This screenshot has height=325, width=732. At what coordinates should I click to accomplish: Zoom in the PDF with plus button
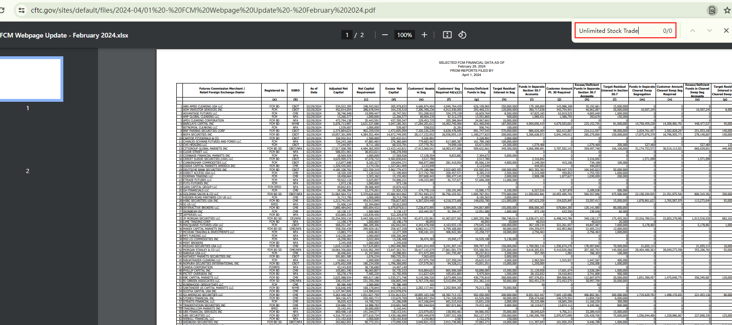pyautogui.click(x=424, y=35)
